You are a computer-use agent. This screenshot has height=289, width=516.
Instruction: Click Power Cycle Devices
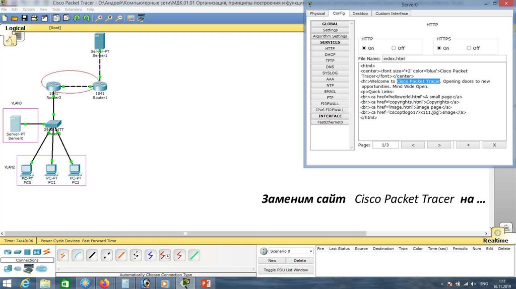[60, 241]
